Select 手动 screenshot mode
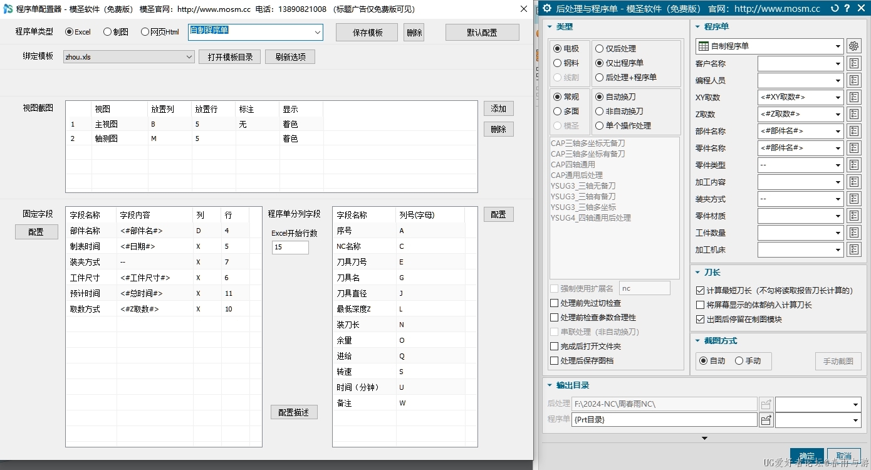Viewport: 871px width, 470px height. point(748,361)
